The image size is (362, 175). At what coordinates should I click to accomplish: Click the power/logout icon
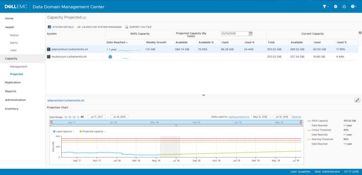(344, 7)
